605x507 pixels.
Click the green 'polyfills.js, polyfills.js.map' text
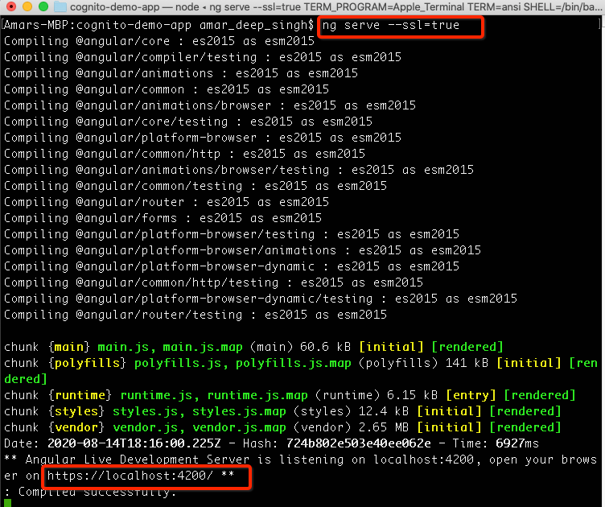243,364
